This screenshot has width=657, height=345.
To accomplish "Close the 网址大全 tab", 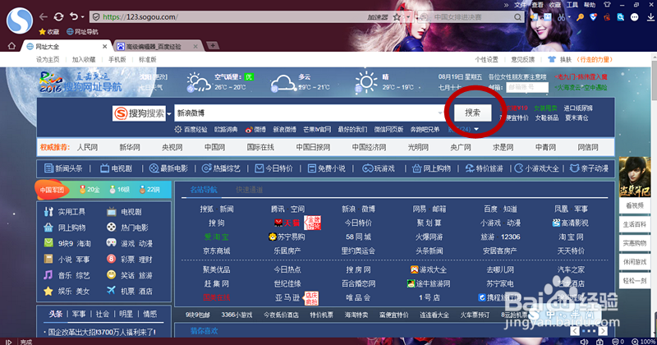I will point(105,46).
